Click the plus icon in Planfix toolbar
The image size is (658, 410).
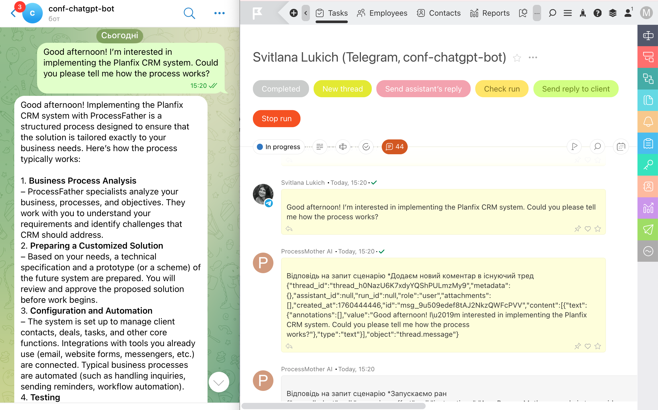click(293, 13)
